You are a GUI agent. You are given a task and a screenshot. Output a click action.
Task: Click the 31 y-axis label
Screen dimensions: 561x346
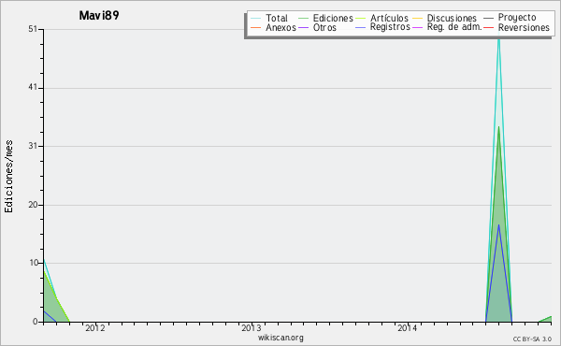coord(33,146)
